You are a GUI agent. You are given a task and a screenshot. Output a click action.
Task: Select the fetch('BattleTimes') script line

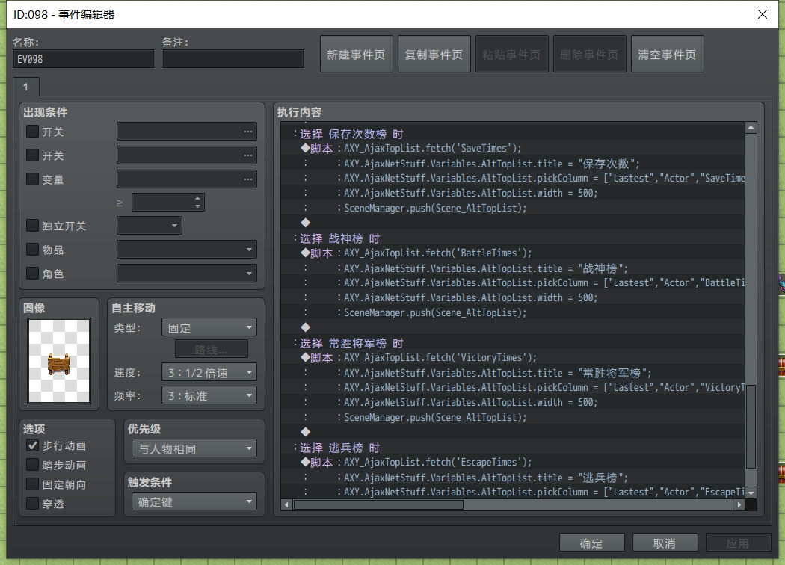(x=513, y=253)
